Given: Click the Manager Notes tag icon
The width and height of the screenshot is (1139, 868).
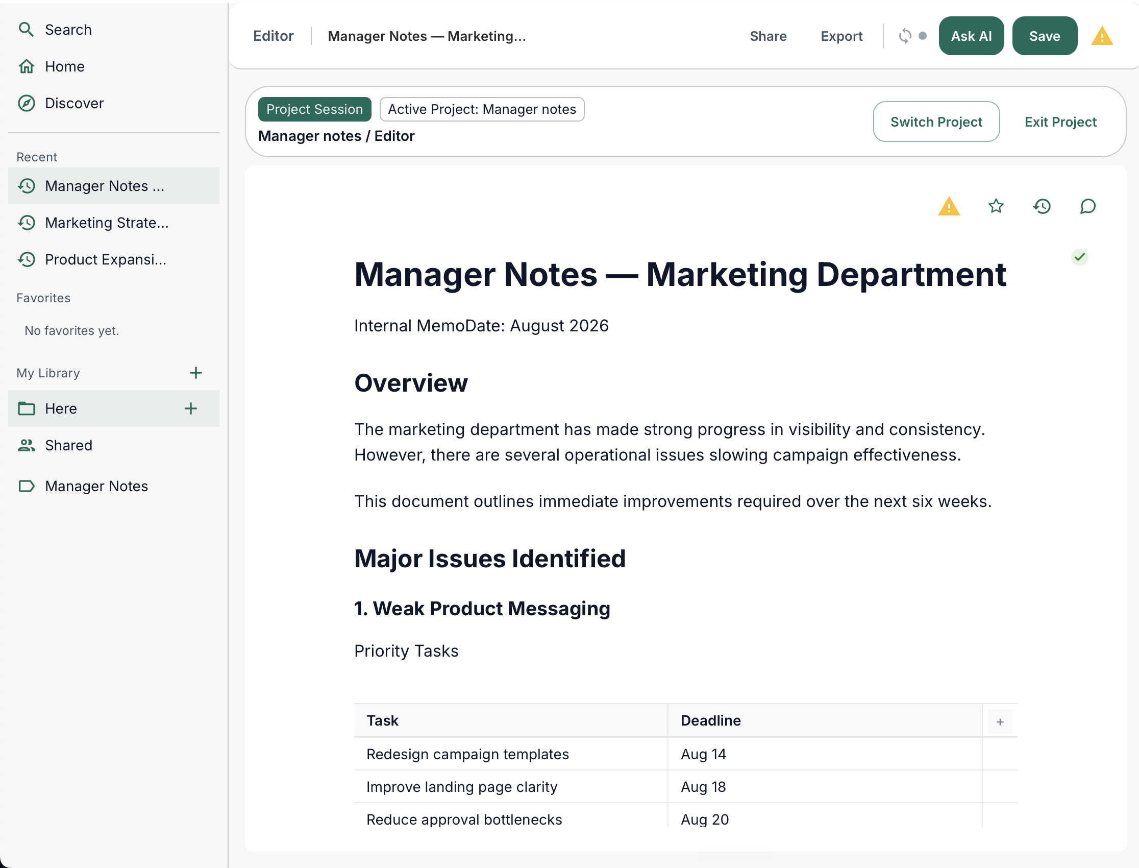Looking at the screenshot, I should coord(27,486).
